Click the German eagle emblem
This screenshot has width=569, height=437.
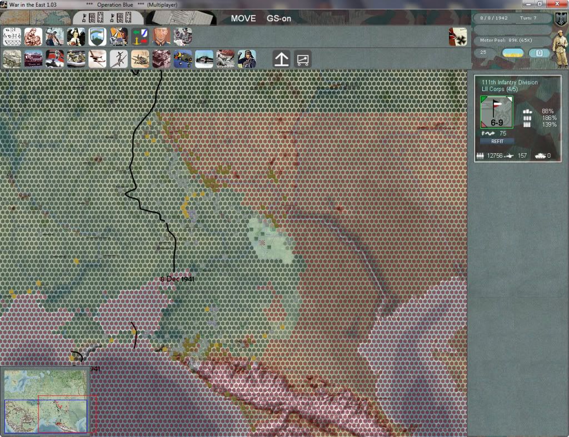561,18
